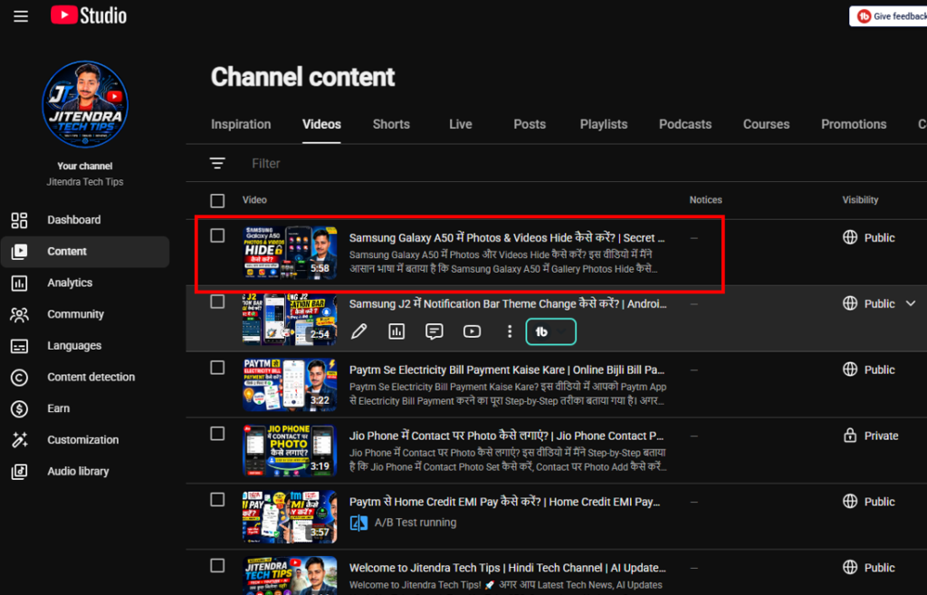
Task: Select the Paytm Electricity Bill video checkbox
Action: [x=217, y=368]
